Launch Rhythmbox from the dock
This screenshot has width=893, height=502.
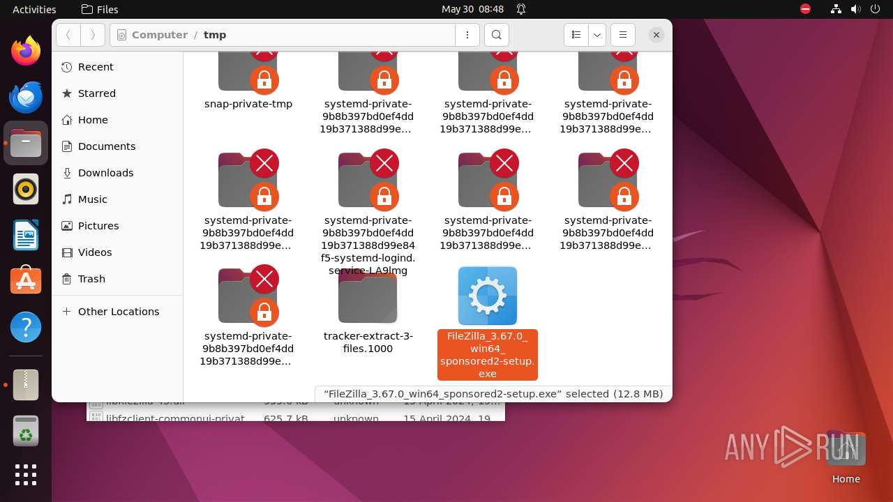[26, 189]
